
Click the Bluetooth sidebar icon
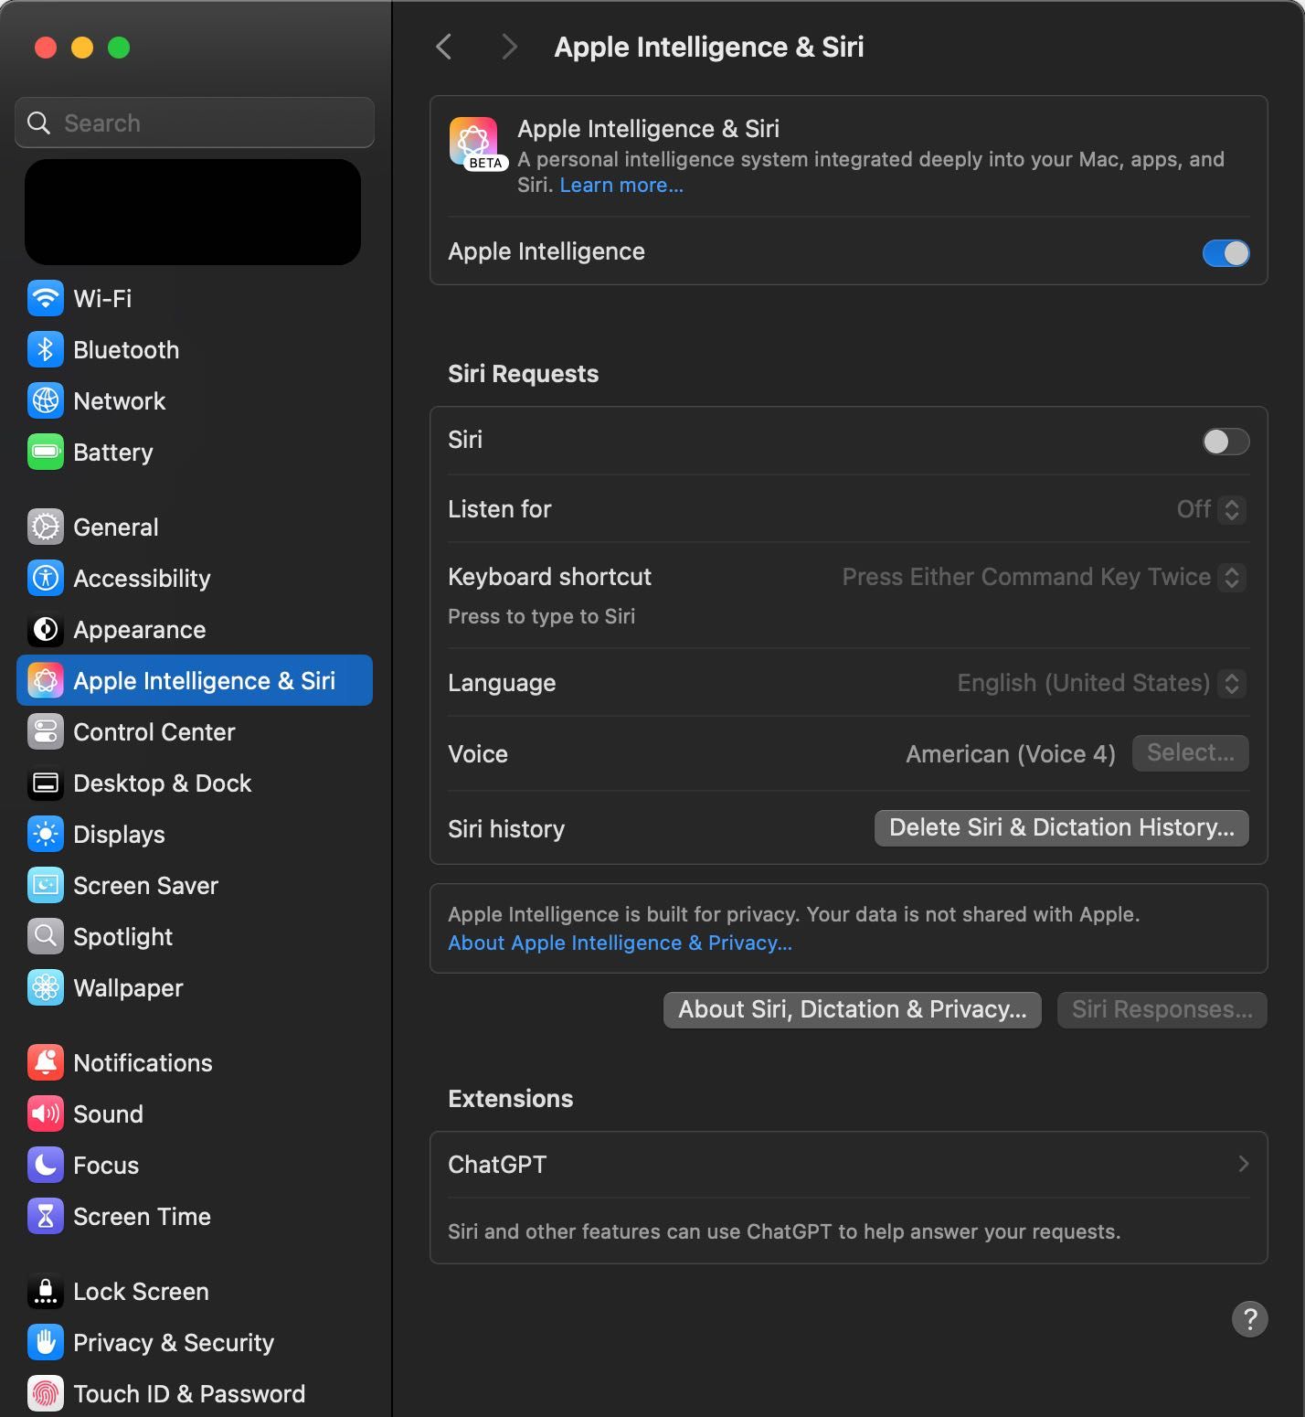[46, 349]
